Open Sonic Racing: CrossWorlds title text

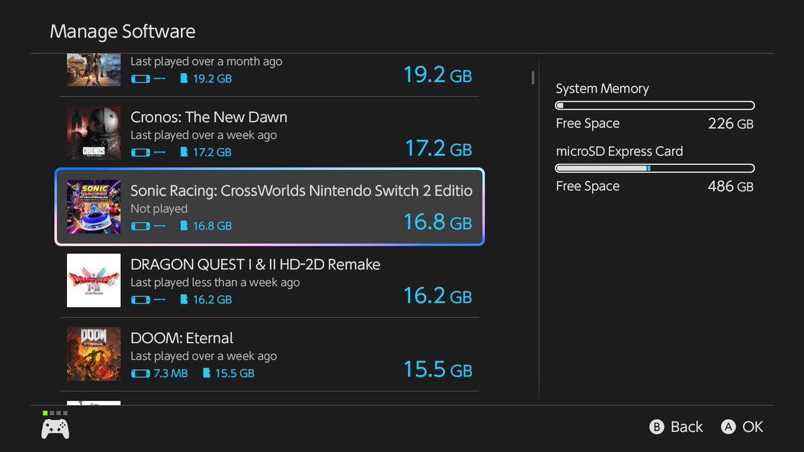pos(301,191)
